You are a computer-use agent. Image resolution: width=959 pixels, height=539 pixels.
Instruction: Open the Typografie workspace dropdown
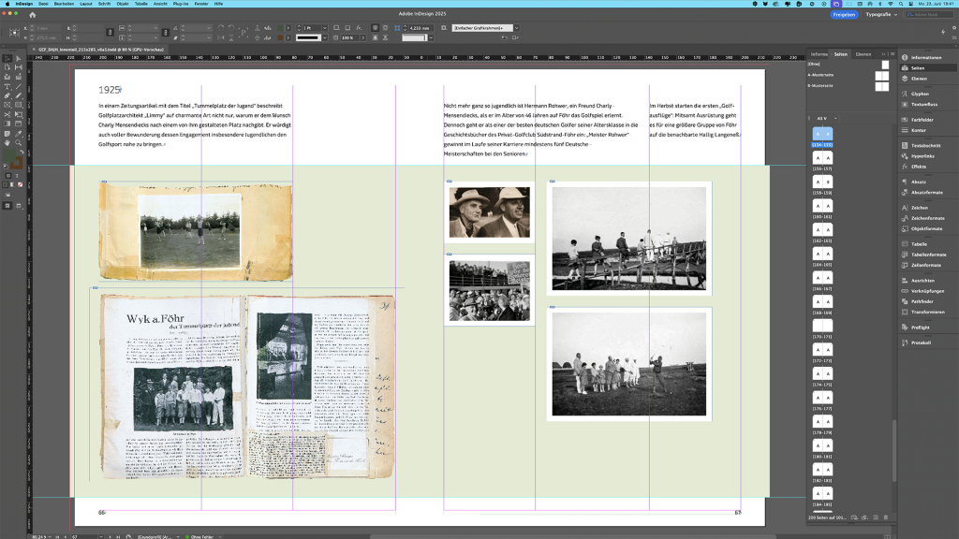point(880,15)
